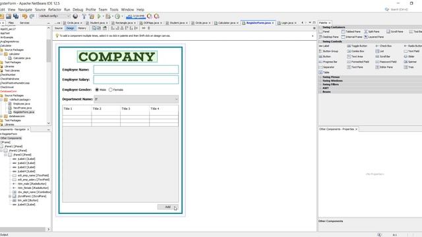Select Combo Box in the Palette
This screenshot has height=237, width=422.
point(355,51)
